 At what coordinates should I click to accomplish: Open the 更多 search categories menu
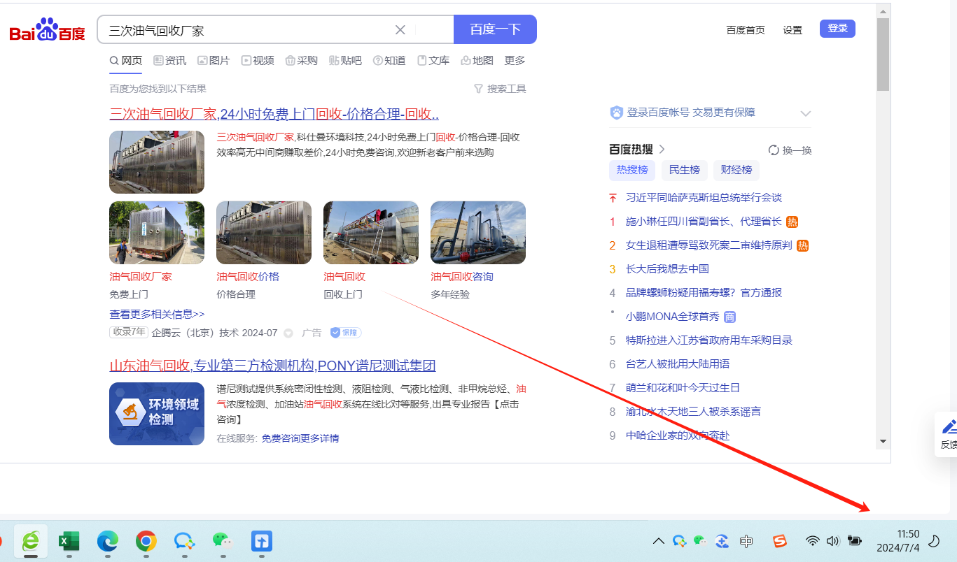click(515, 61)
